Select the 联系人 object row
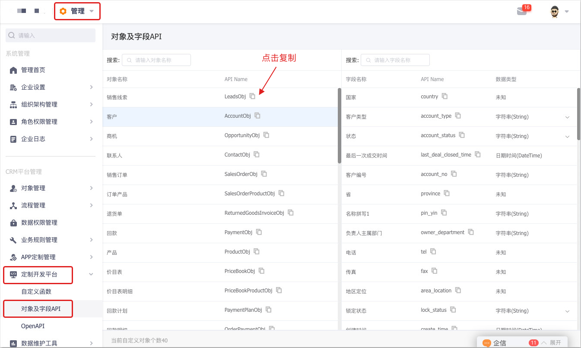 pyautogui.click(x=220, y=156)
